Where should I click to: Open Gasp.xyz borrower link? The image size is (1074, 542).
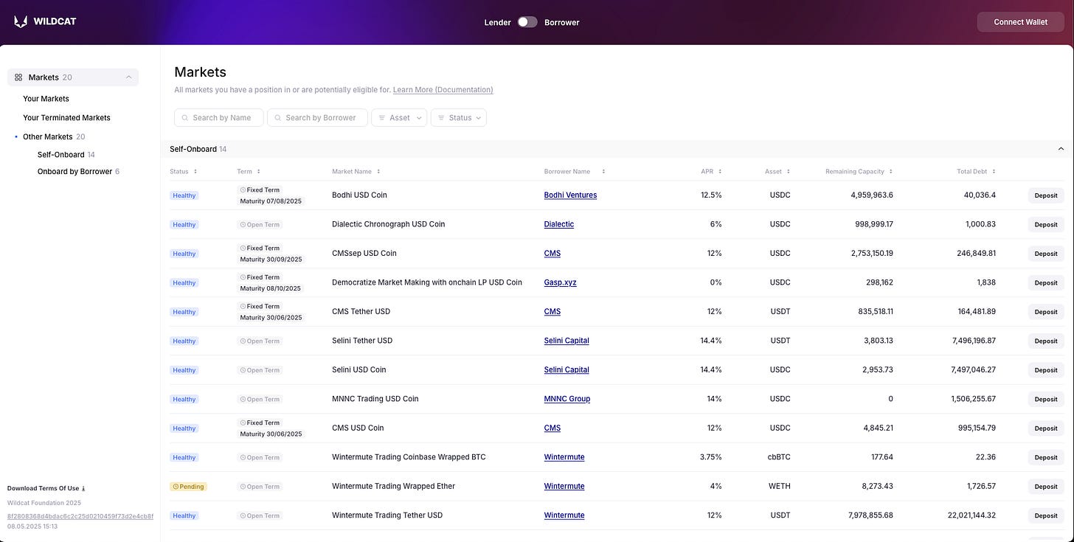click(561, 282)
